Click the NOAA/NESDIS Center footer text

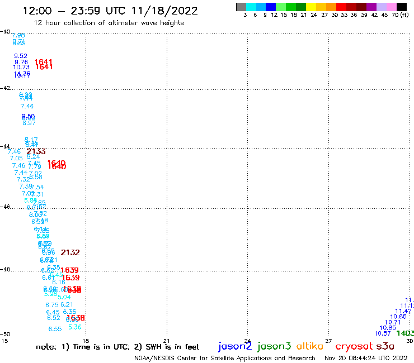[225, 358]
